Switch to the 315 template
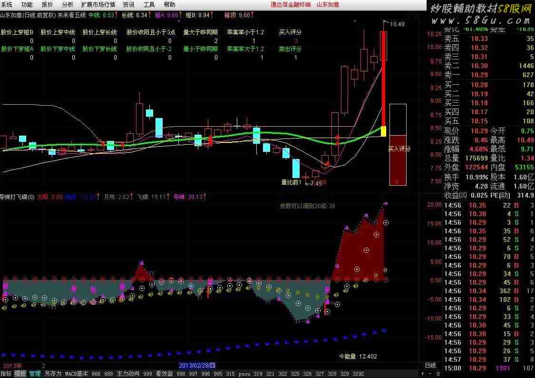The width and height of the screenshot is (535, 378). pyautogui.click(x=230, y=374)
